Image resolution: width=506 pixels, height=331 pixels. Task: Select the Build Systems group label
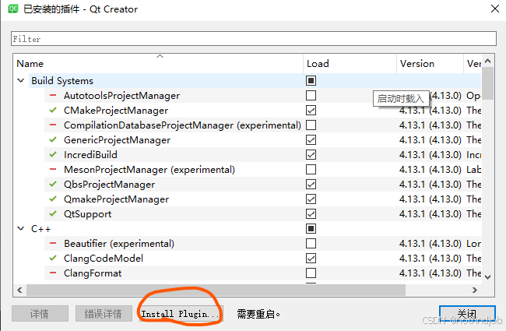[62, 81]
